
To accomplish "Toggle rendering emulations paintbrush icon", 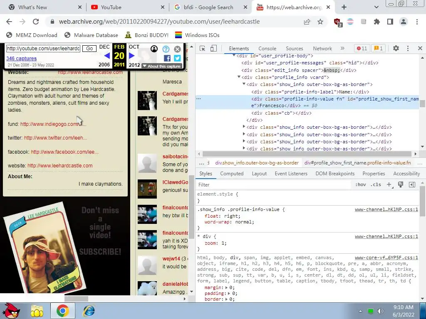I will point(401,185).
